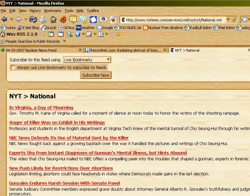Image resolution: width=250 pixels, height=196 pixels.
Task: Open the Back button history dropdown
Action: click(12, 20)
